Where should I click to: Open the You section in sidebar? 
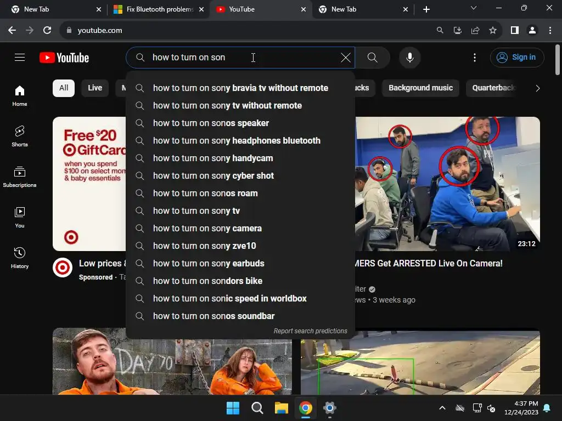pos(20,217)
